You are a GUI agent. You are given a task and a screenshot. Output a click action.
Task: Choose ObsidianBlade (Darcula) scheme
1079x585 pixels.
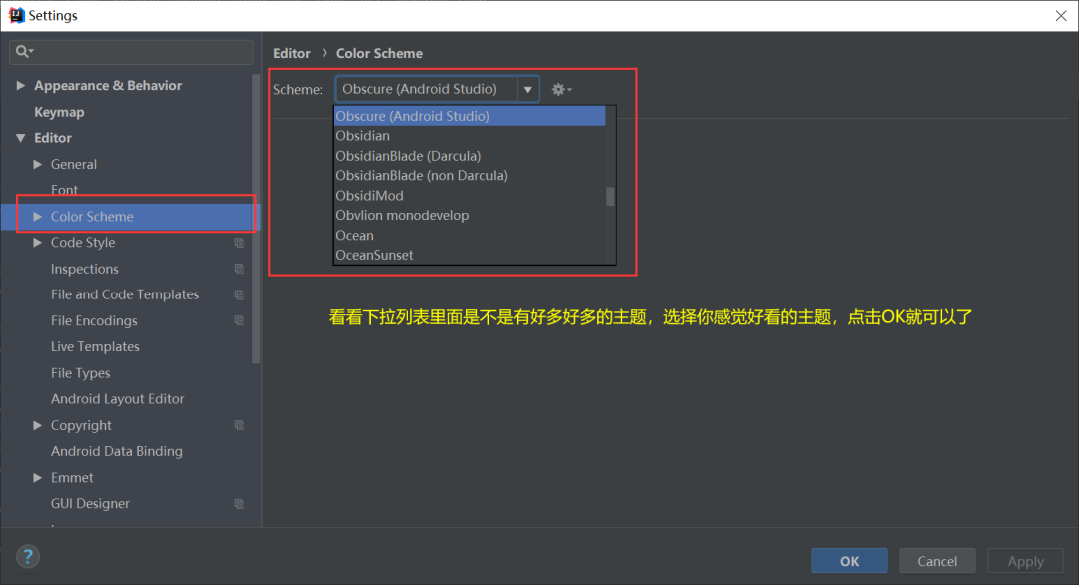(x=470, y=156)
